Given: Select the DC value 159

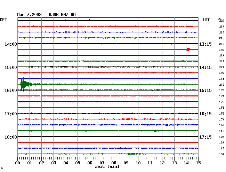Looking at the screenshot, I should [222, 114].
